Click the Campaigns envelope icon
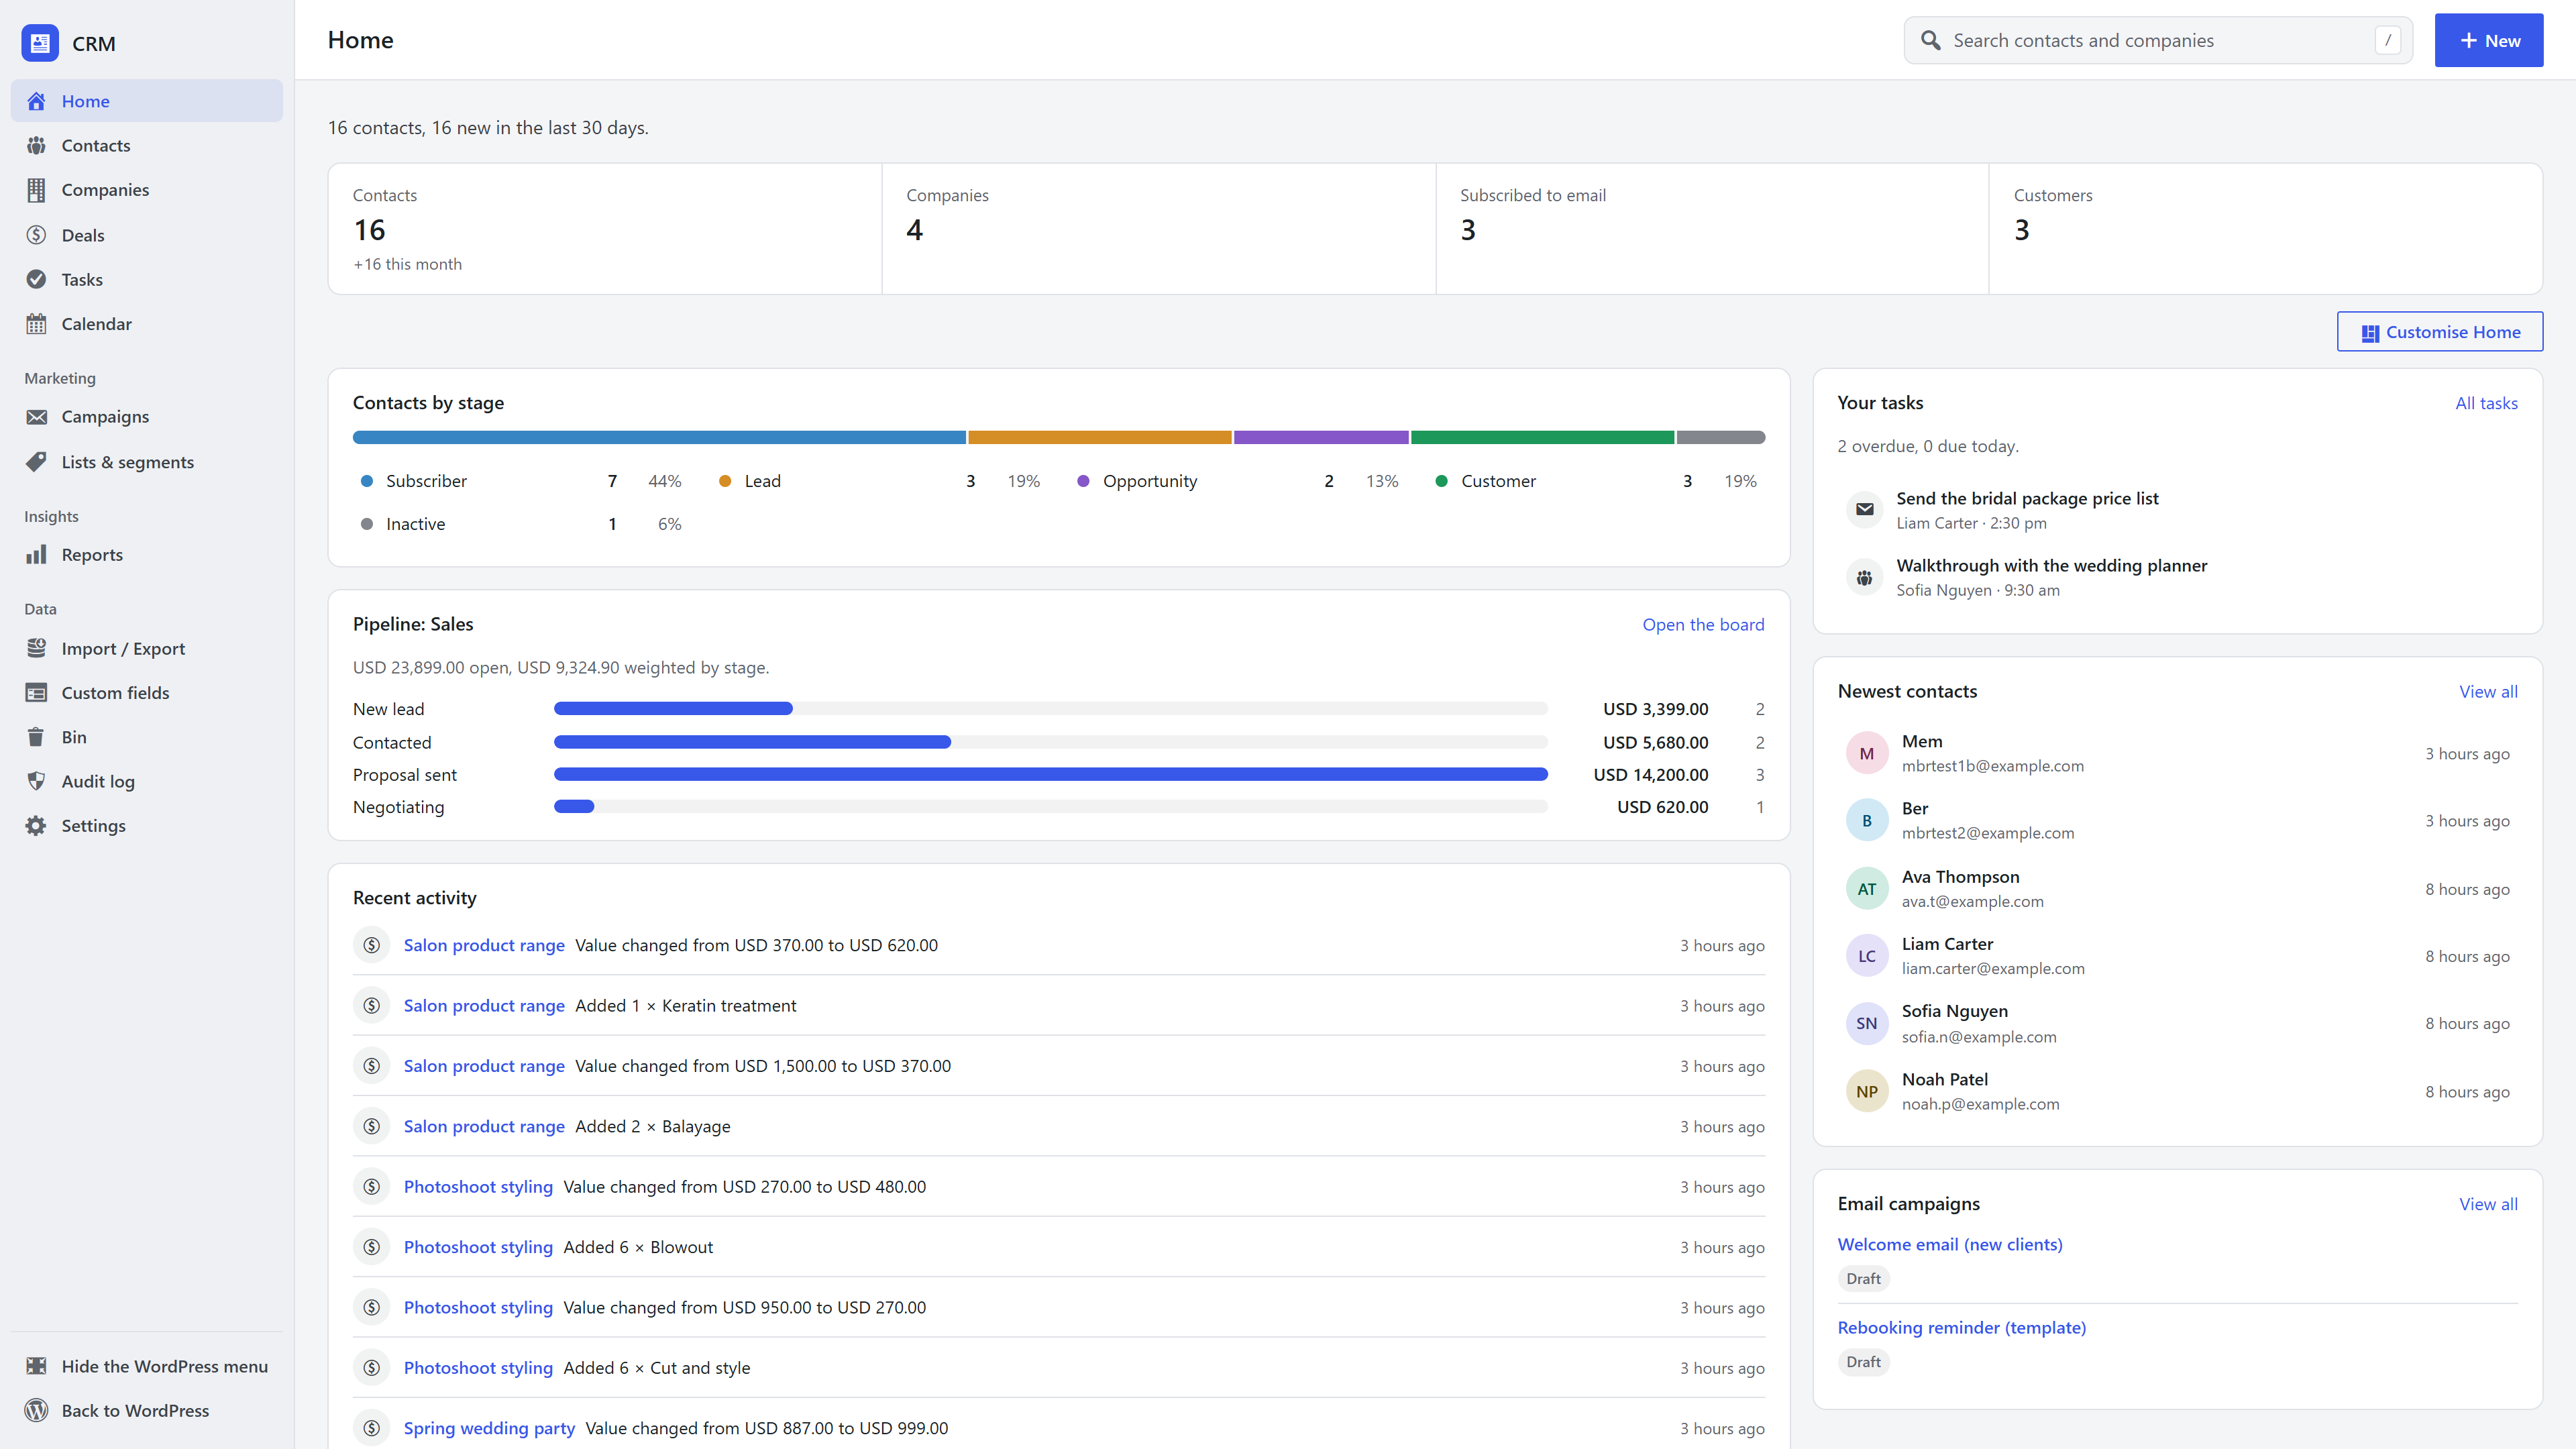 click(x=37, y=417)
